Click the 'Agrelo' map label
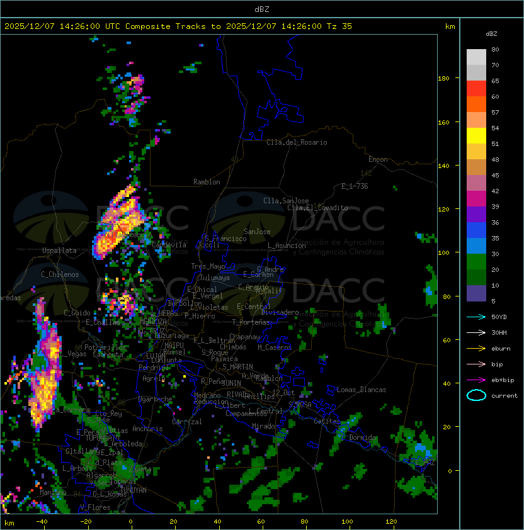The width and height of the screenshot is (524, 530). (154, 378)
